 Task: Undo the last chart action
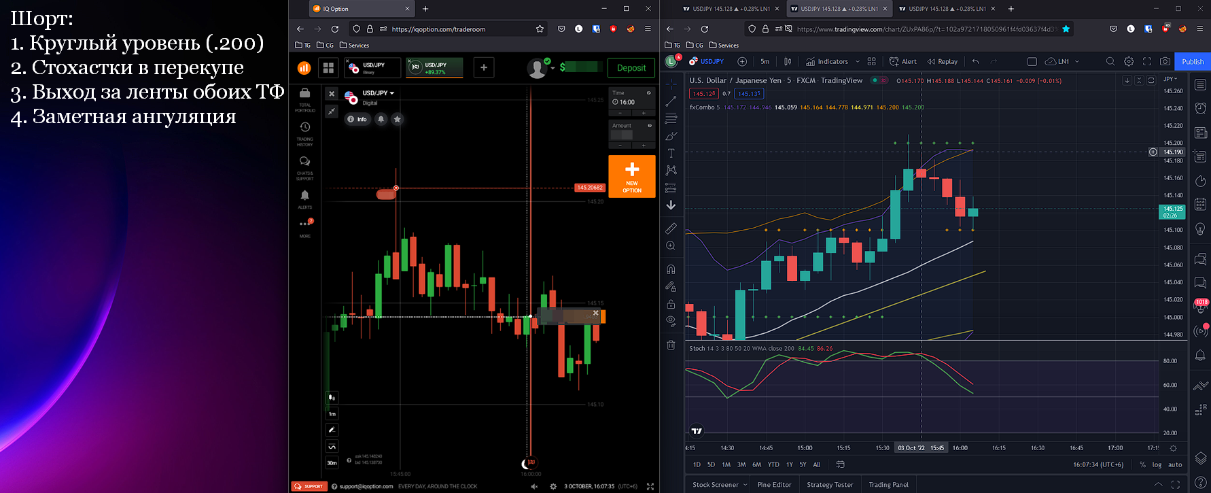click(x=976, y=61)
